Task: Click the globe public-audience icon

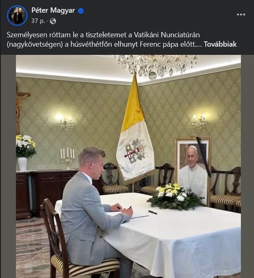Action: click(x=53, y=21)
